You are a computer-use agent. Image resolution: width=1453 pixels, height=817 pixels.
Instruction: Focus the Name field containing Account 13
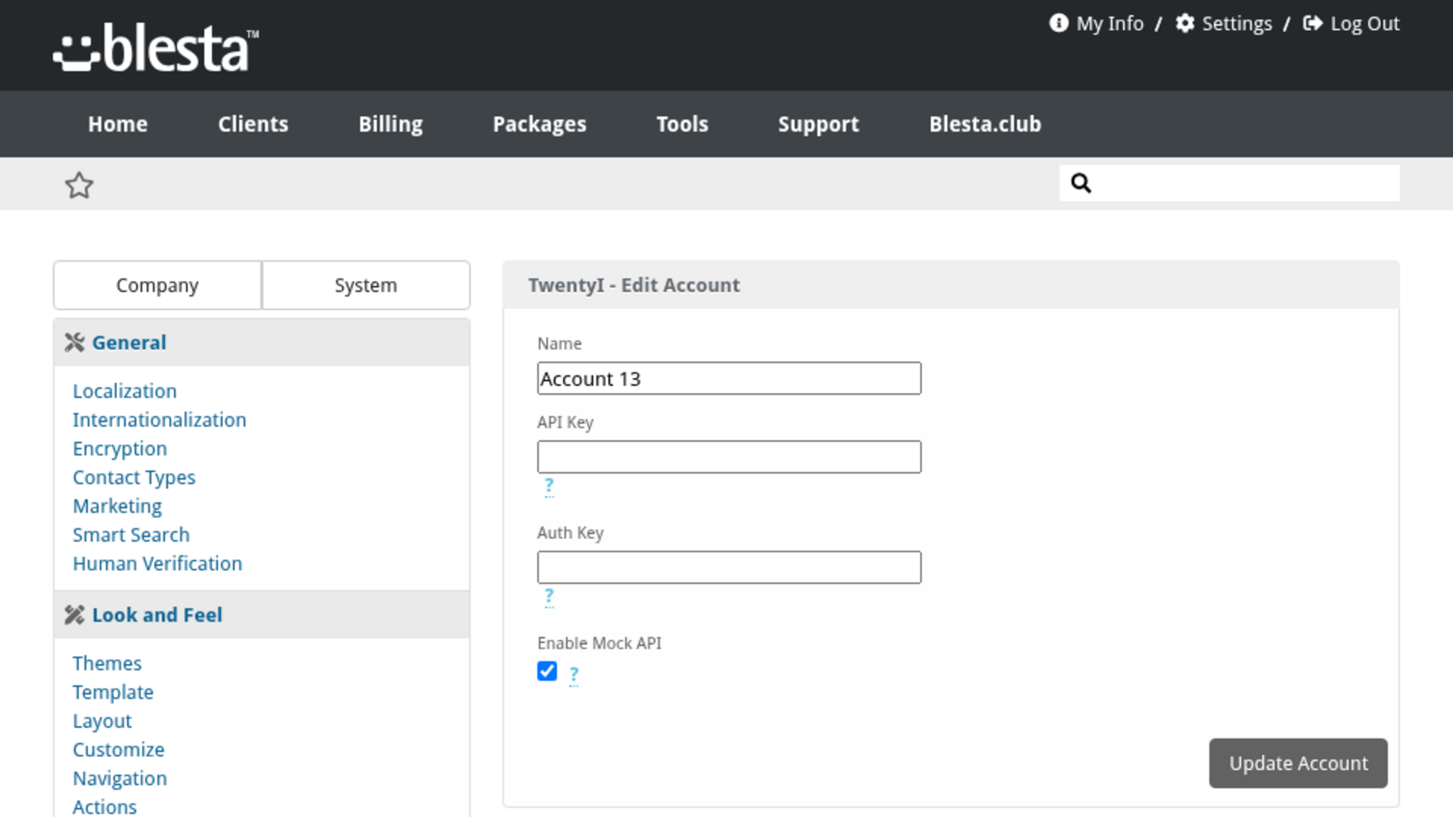tap(729, 378)
